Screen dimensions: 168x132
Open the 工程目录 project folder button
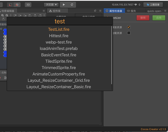[x=153, y=4]
